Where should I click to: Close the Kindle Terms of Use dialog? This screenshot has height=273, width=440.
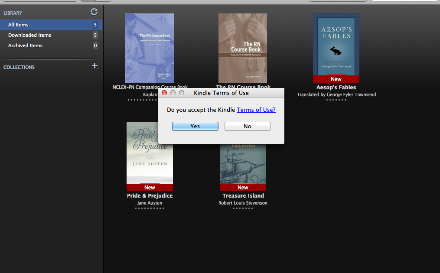pyautogui.click(x=164, y=93)
